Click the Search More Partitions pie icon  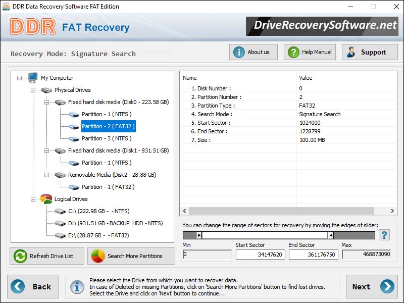[x=98, y=256]
